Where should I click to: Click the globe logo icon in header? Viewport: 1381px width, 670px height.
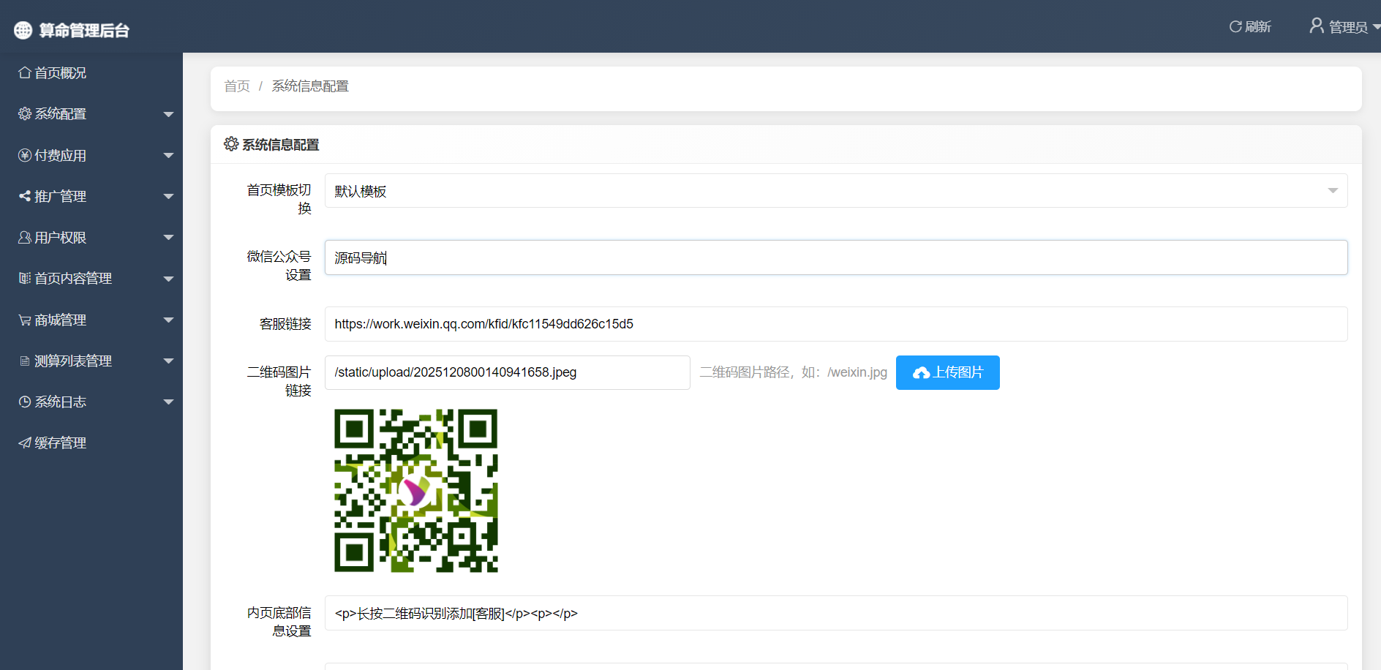coord(23,30)
